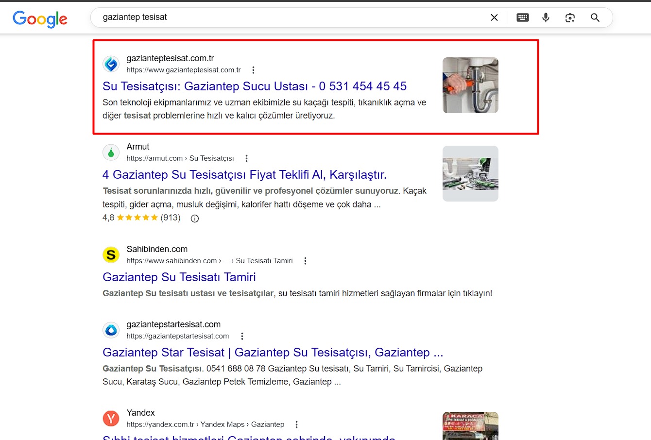Open the on-screen keyboard input tool
Image resolution: width=651 pixels, height=440 pixels.
tap(523, 17)
